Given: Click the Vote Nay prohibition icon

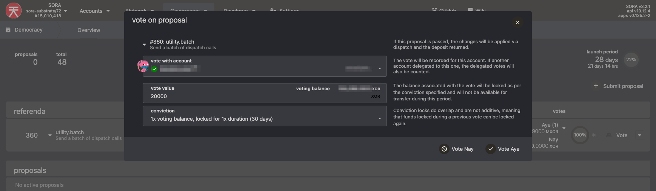Looking at the screenshot, I should click(444, 149).
